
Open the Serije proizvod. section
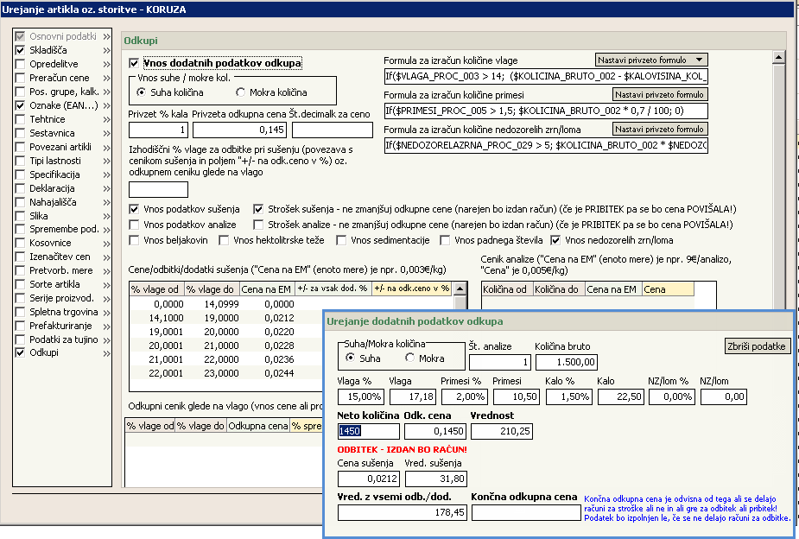[61, 298]
